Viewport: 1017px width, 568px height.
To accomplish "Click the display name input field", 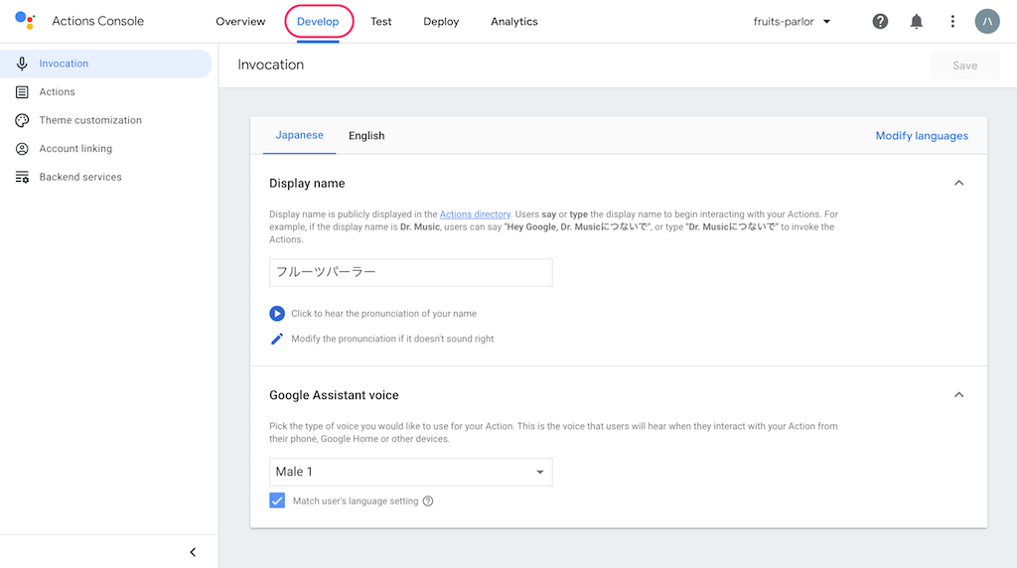I will point(410,272).
